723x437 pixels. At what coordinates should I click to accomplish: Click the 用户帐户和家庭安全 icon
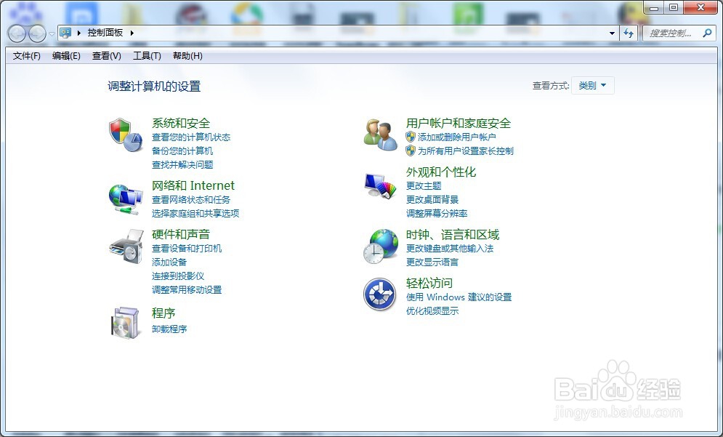click(x=379, y=134)
